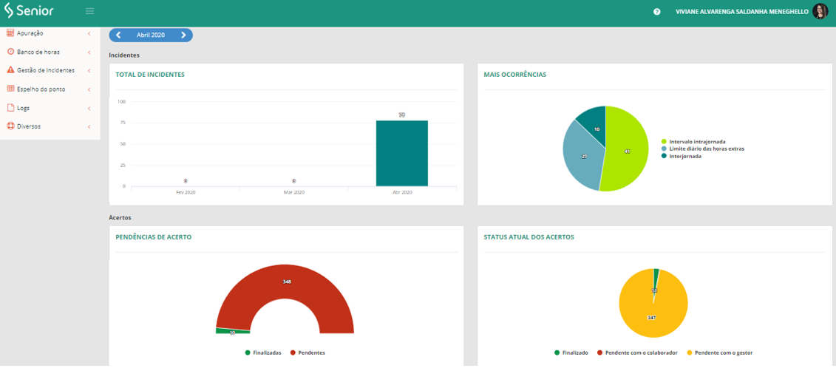The width and height of the screenshot is (836, 371).
Task: Expand the Diversos menu chevron
Action: [x=89, y=126]
